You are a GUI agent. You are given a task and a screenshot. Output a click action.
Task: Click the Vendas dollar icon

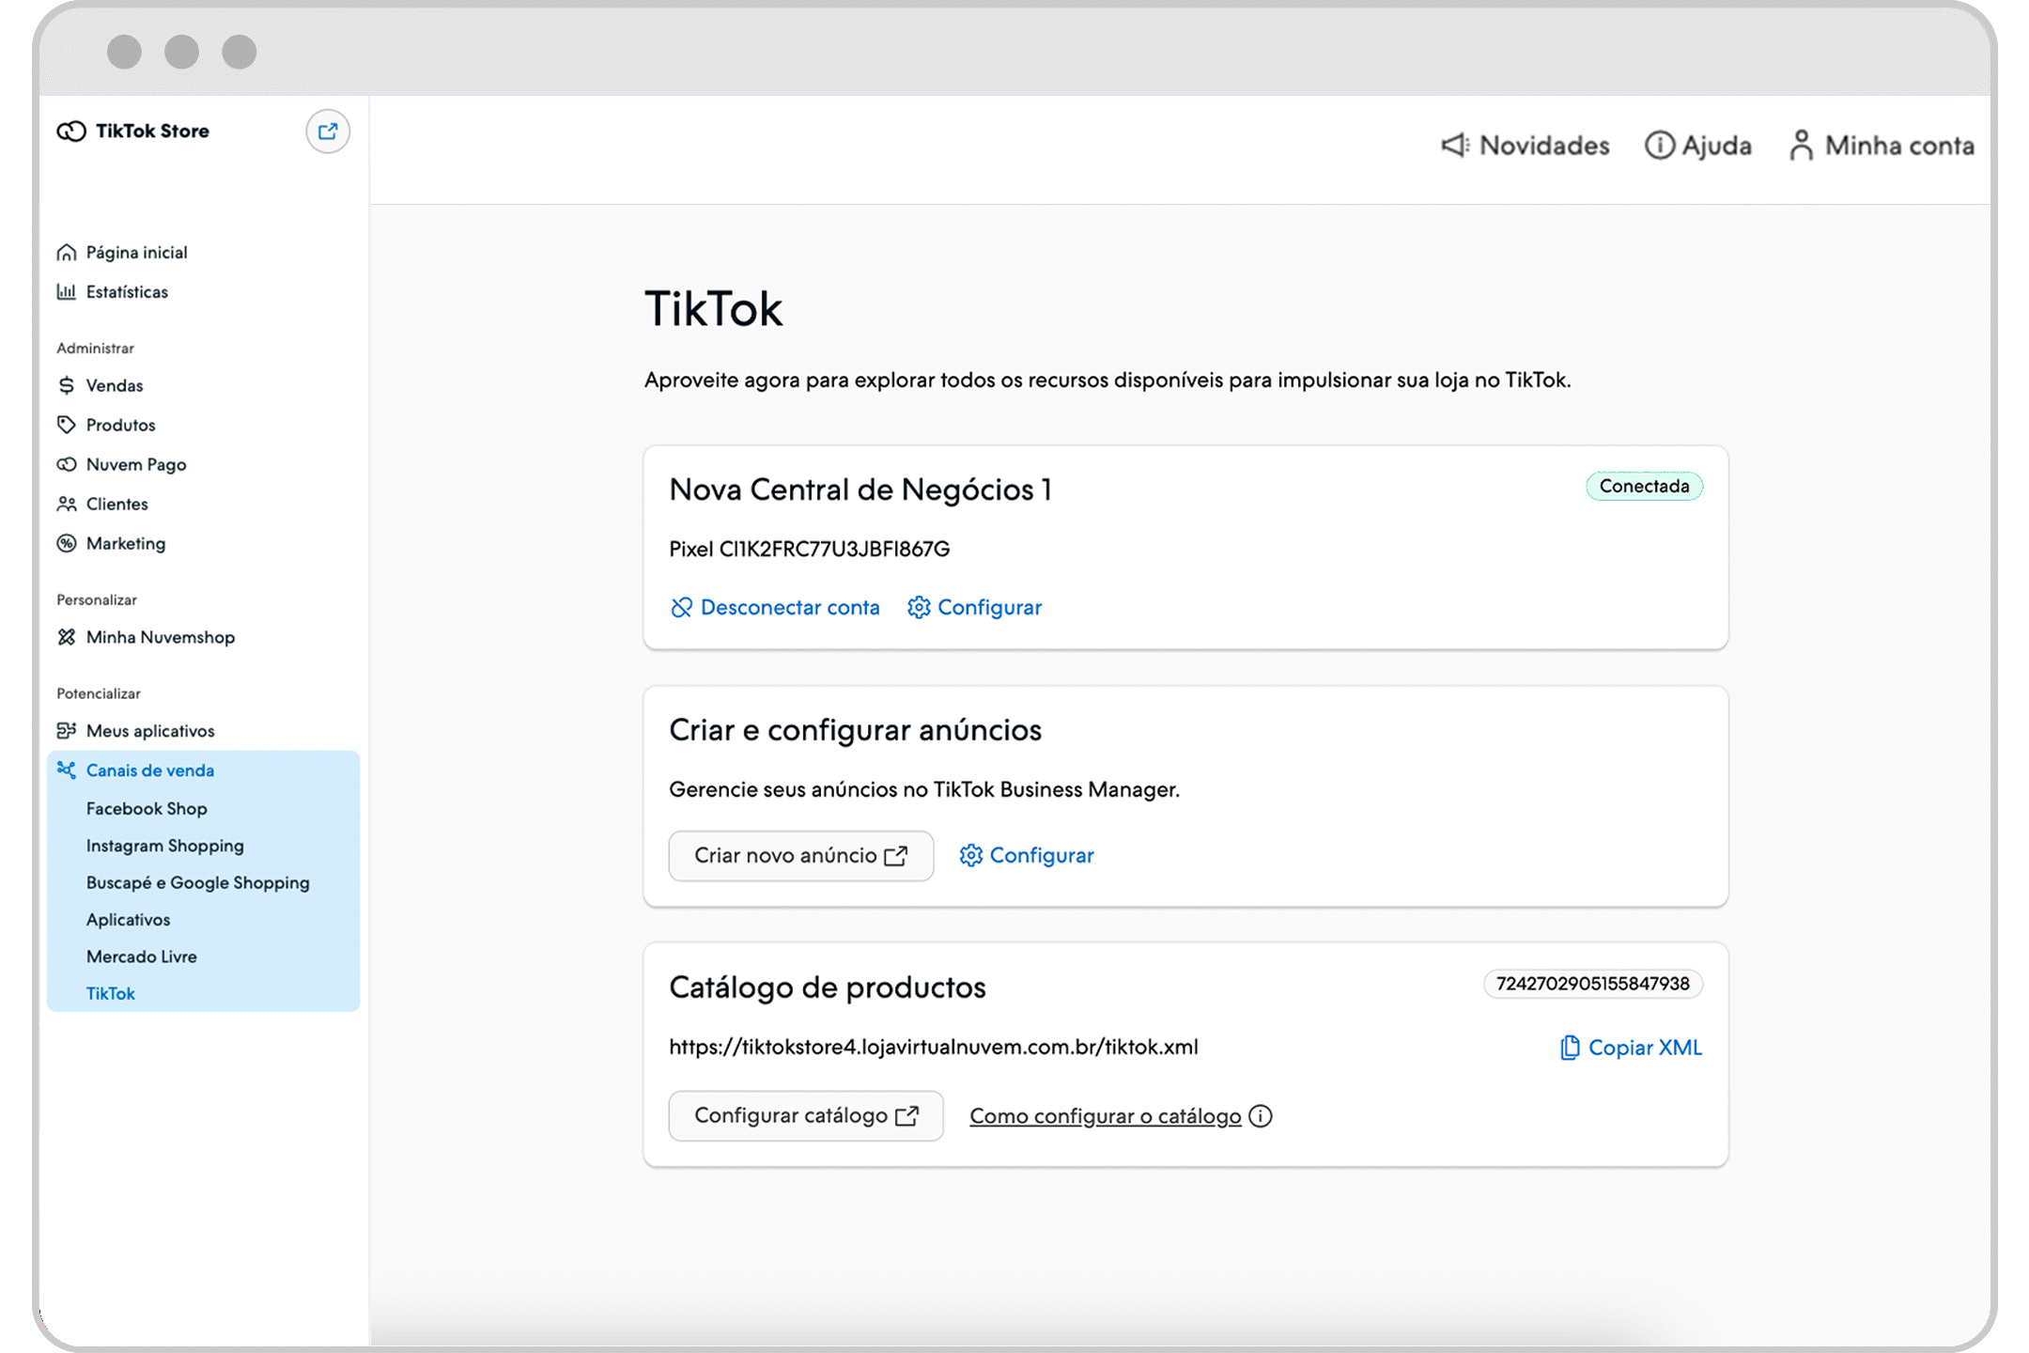click(x=67, y=386)
